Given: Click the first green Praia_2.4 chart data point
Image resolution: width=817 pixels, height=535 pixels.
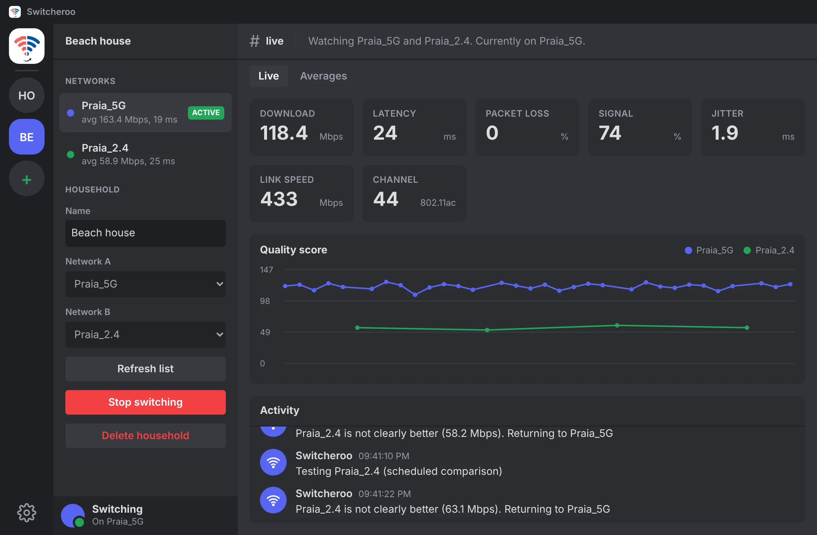Looking at the screenshot, I should (357, 328).
